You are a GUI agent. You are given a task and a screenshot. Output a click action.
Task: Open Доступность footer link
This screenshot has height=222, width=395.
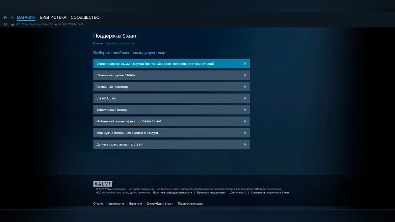click(238, 192)
